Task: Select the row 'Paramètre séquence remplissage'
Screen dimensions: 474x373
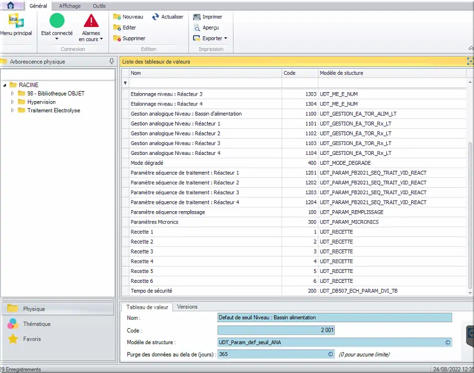Action: point(294,212)
